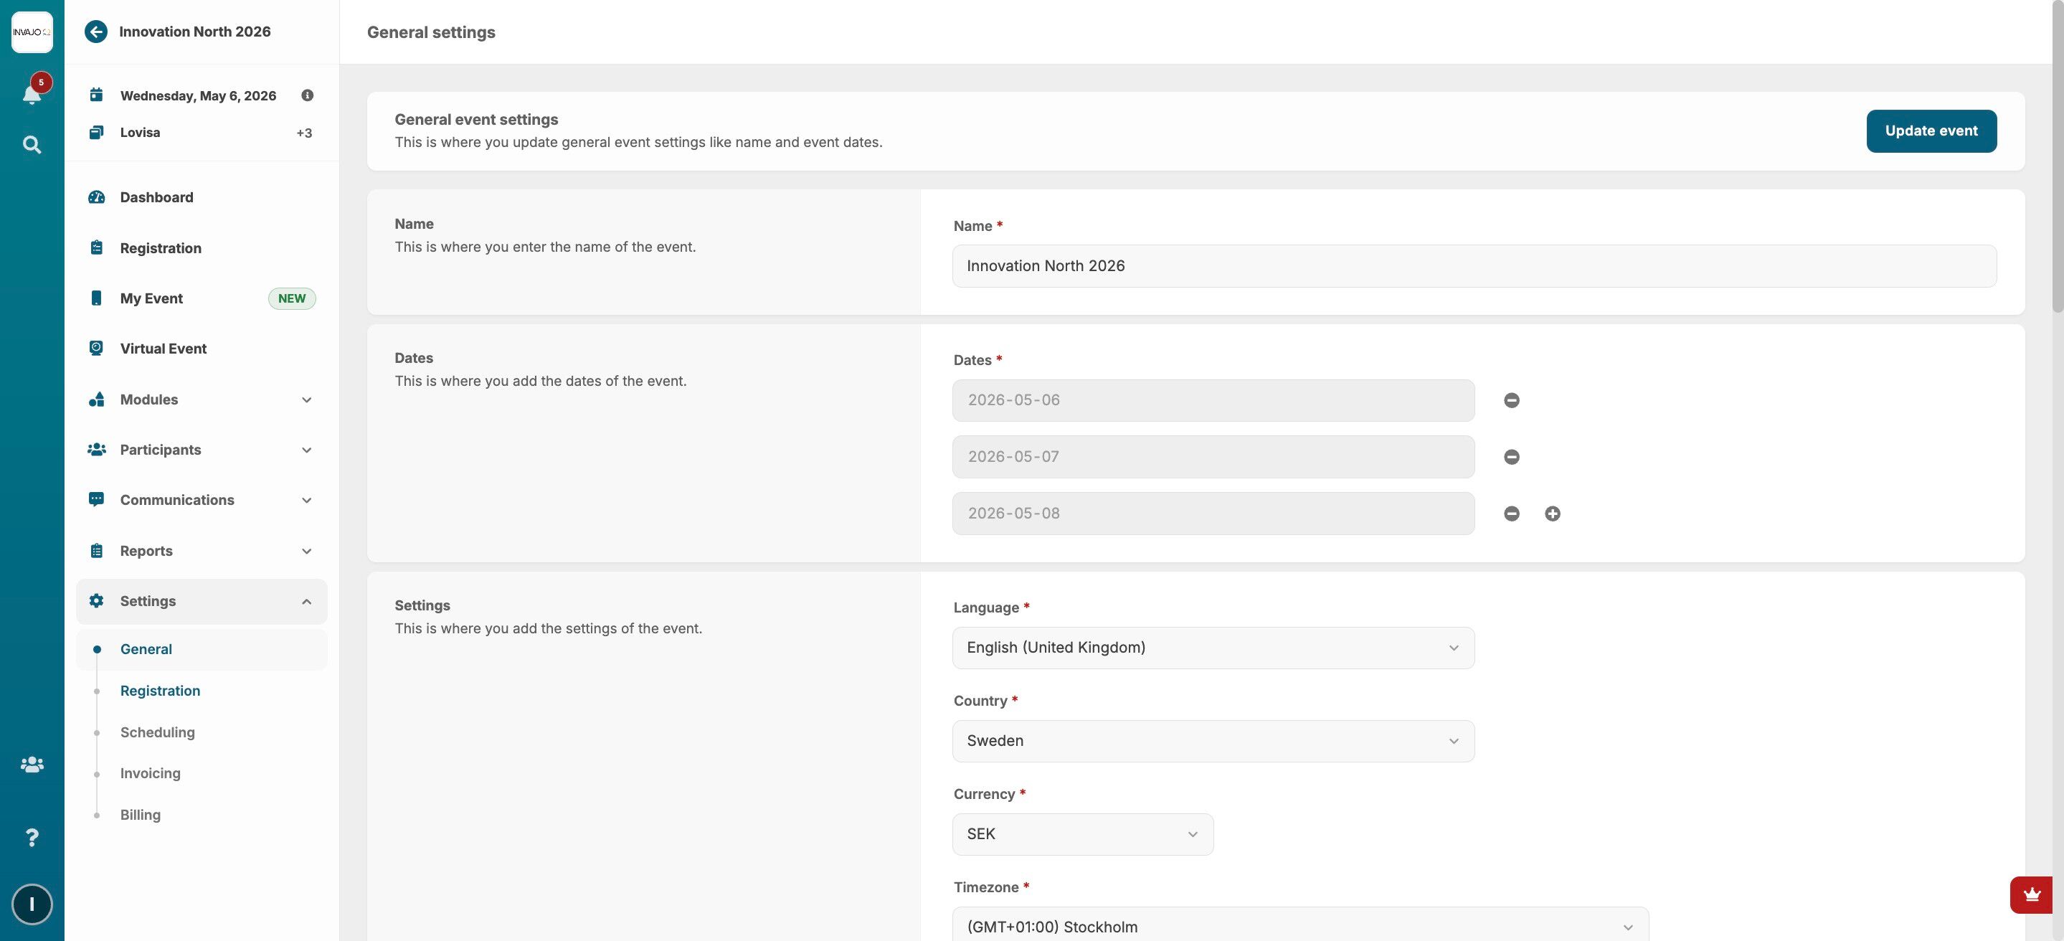The image size is (2064, 941).
Task: Click the info icon beside the event date
Action: tap(307, 95)
